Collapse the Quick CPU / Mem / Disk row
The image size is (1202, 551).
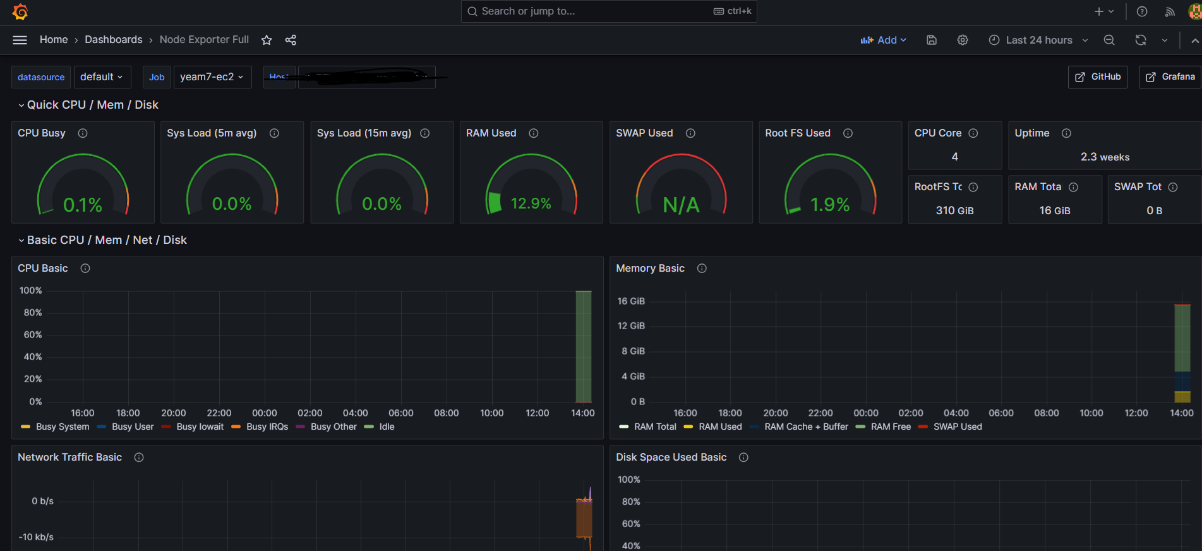click(x=88, y=105)
